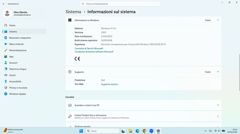Click the Account person icon
This screenshot has width=240, height=134.
[x=6, y=63]
